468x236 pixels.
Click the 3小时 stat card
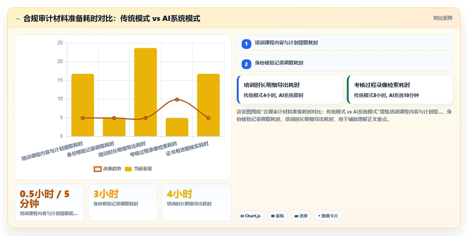point(123,202)
